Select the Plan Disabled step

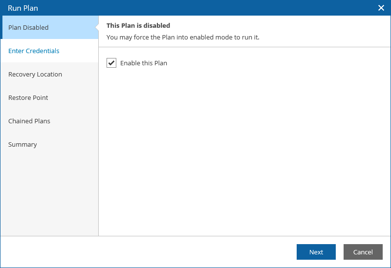click(28, 27)
